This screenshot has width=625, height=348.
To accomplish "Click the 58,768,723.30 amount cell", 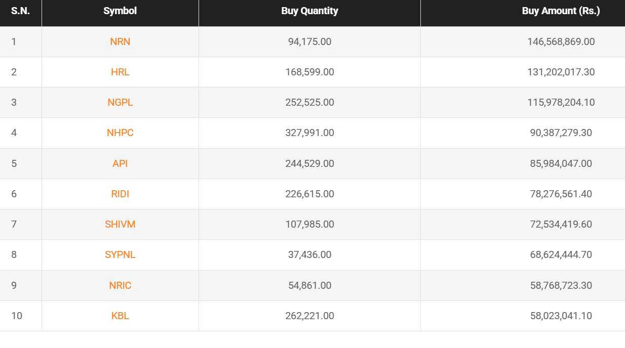I will pos(561,285).
